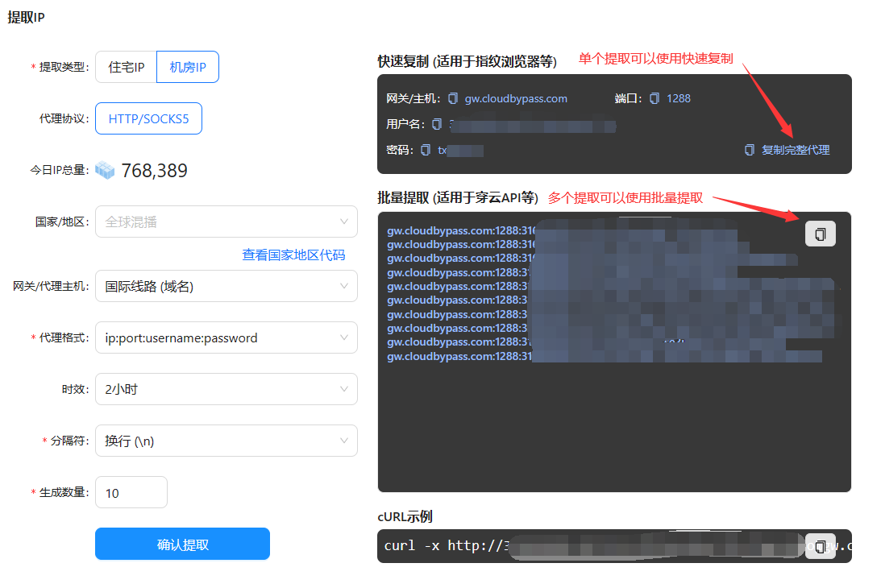Click the 生成数量 input field
Viewport: 881px width, 588px height.
[131, 492]
